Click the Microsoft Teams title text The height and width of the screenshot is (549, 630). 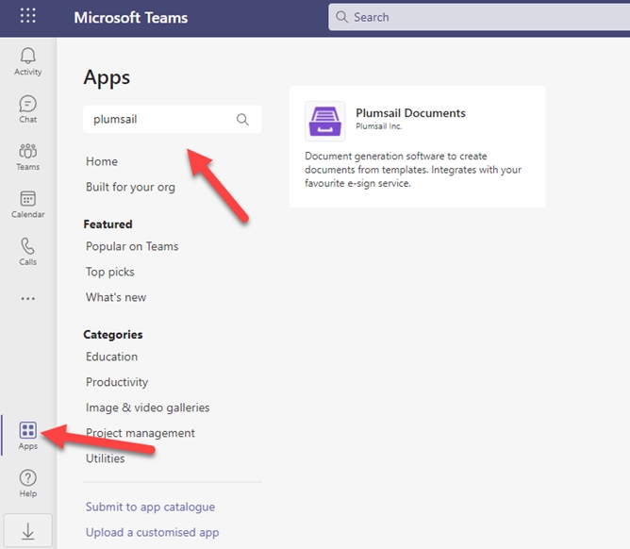[x=130, y=17]
